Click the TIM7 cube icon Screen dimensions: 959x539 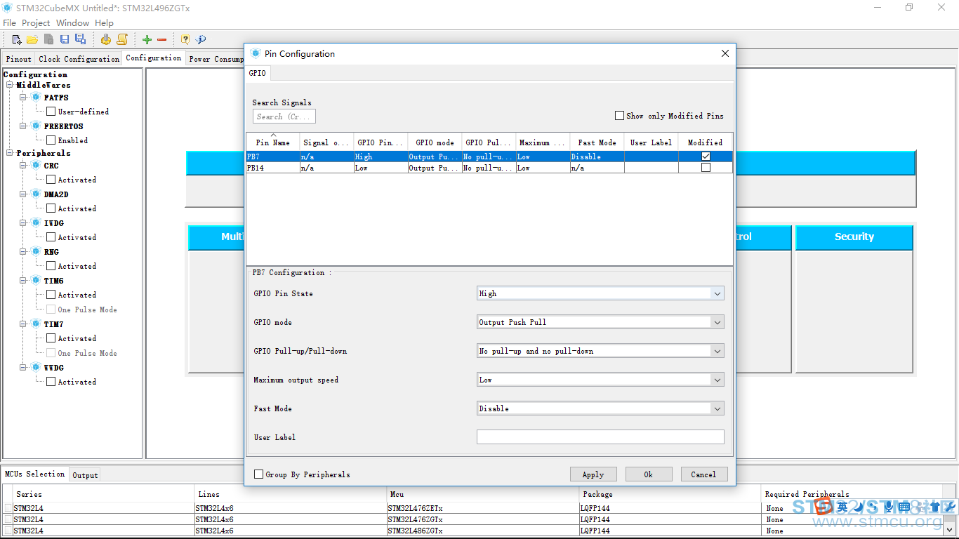(36, 324)
